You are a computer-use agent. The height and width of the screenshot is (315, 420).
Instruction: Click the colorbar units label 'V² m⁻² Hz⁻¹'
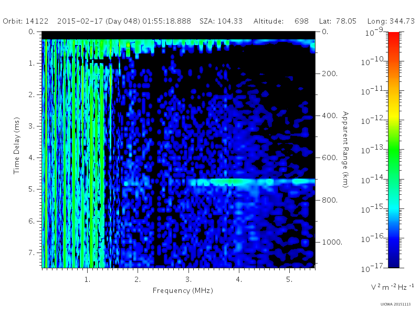point(392,287)
